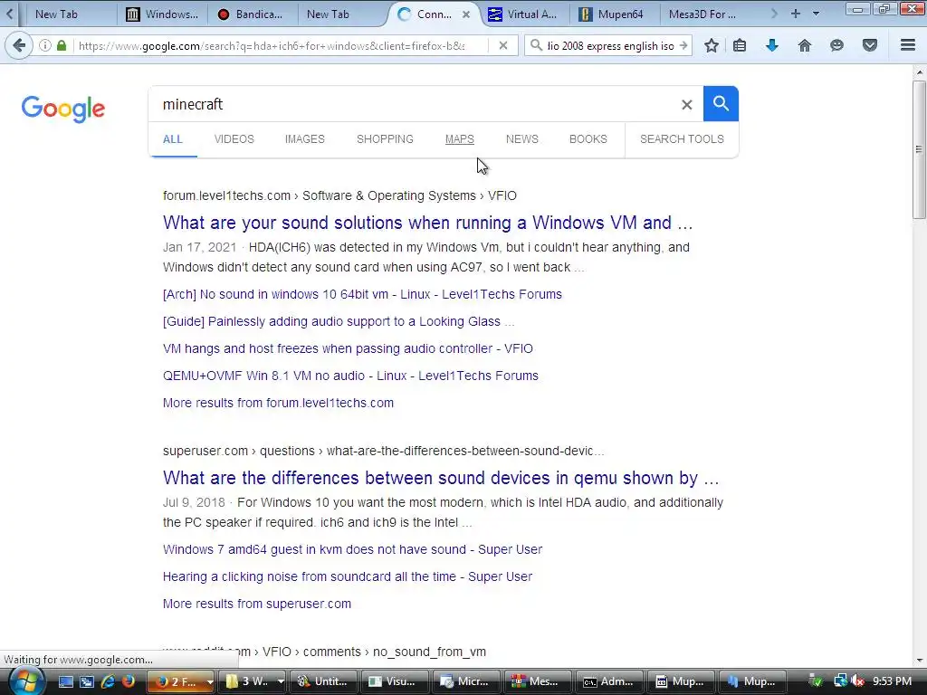Switch to the Mesa3D For... tab
This screenshot has width=927, height=695.
[x=702, y=14]
